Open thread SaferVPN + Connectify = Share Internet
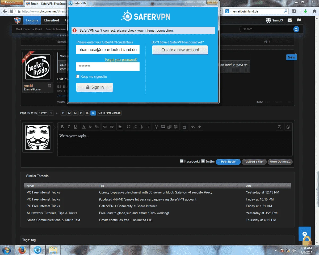This screenshot has width=319, height=255. (x=128, y=206)
